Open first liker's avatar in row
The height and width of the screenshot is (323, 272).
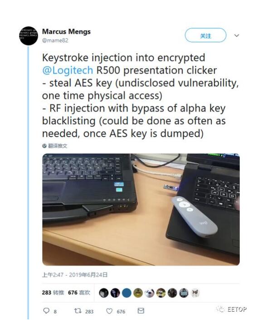104,293
